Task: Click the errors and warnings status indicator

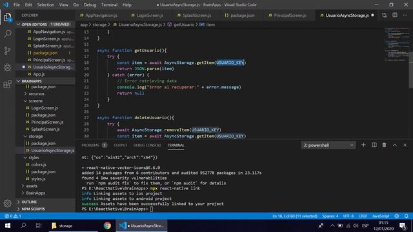Action: (x=13, y=216)
